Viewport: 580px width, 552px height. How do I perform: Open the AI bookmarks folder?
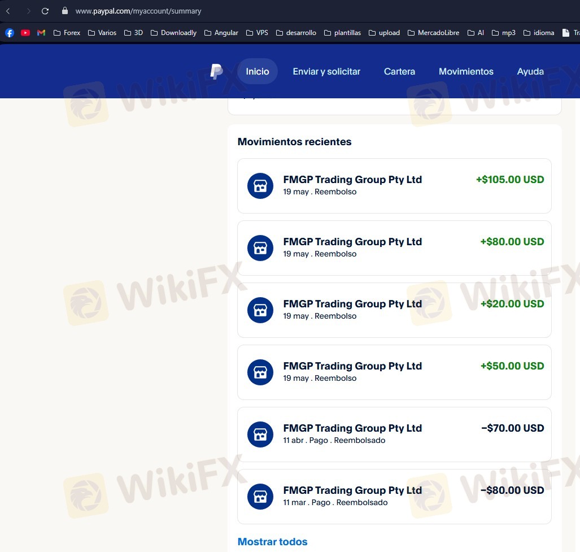(476, 33)
